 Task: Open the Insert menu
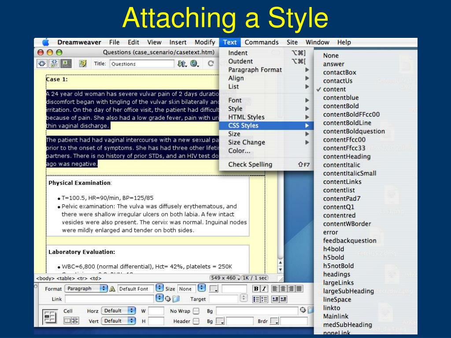click(x=178, y=42)
